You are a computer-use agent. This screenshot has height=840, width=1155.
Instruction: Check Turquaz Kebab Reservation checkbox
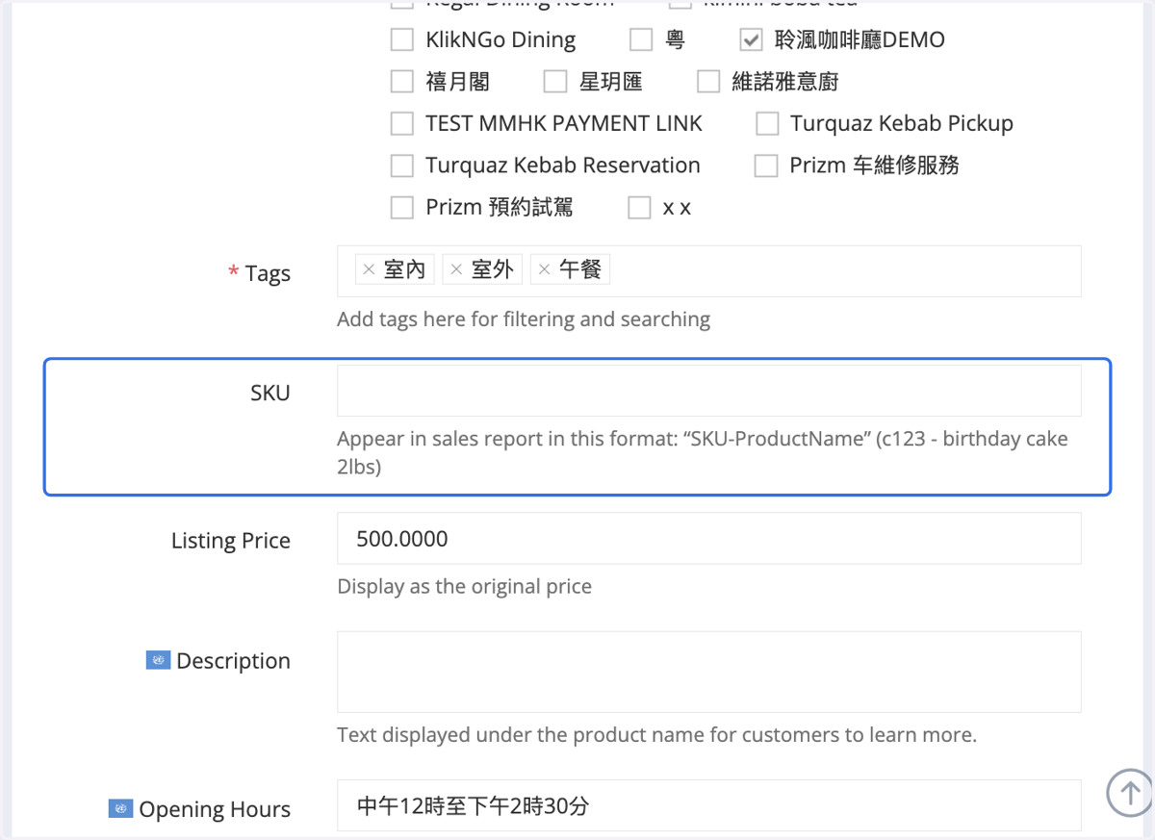coord(402,165)
